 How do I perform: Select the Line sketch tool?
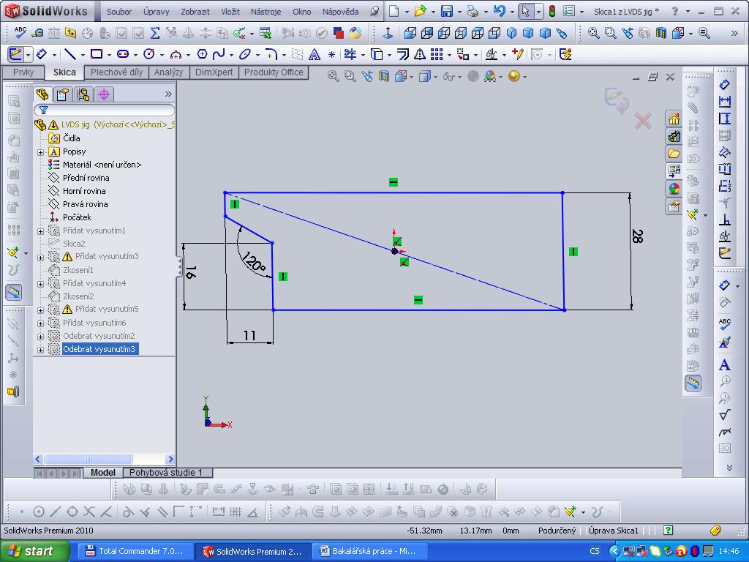70,54
